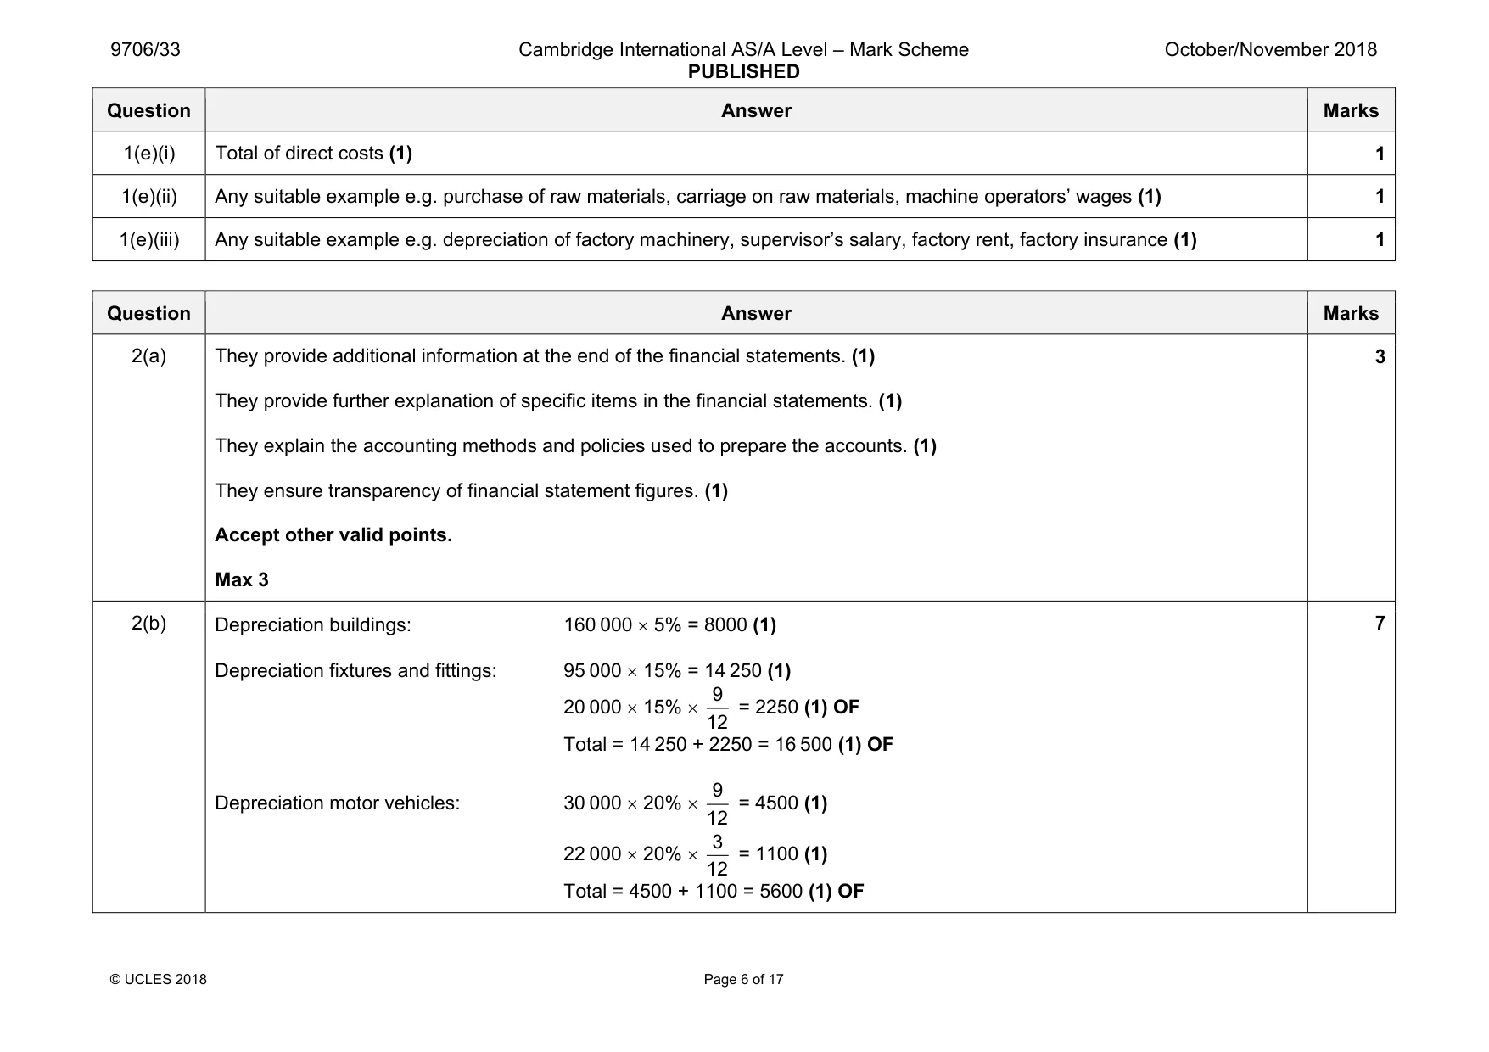Image resolution: width=1489 pixels, height=1052 pixels.
Task: Click the 'Depreciation motor vehicles:' label
Action: pos(337,803)
